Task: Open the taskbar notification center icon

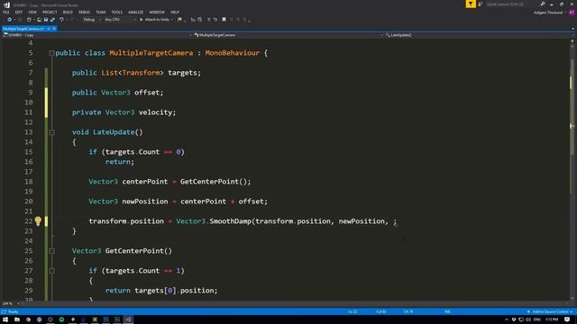Action: pyautogui.click(x=567, y=319)
